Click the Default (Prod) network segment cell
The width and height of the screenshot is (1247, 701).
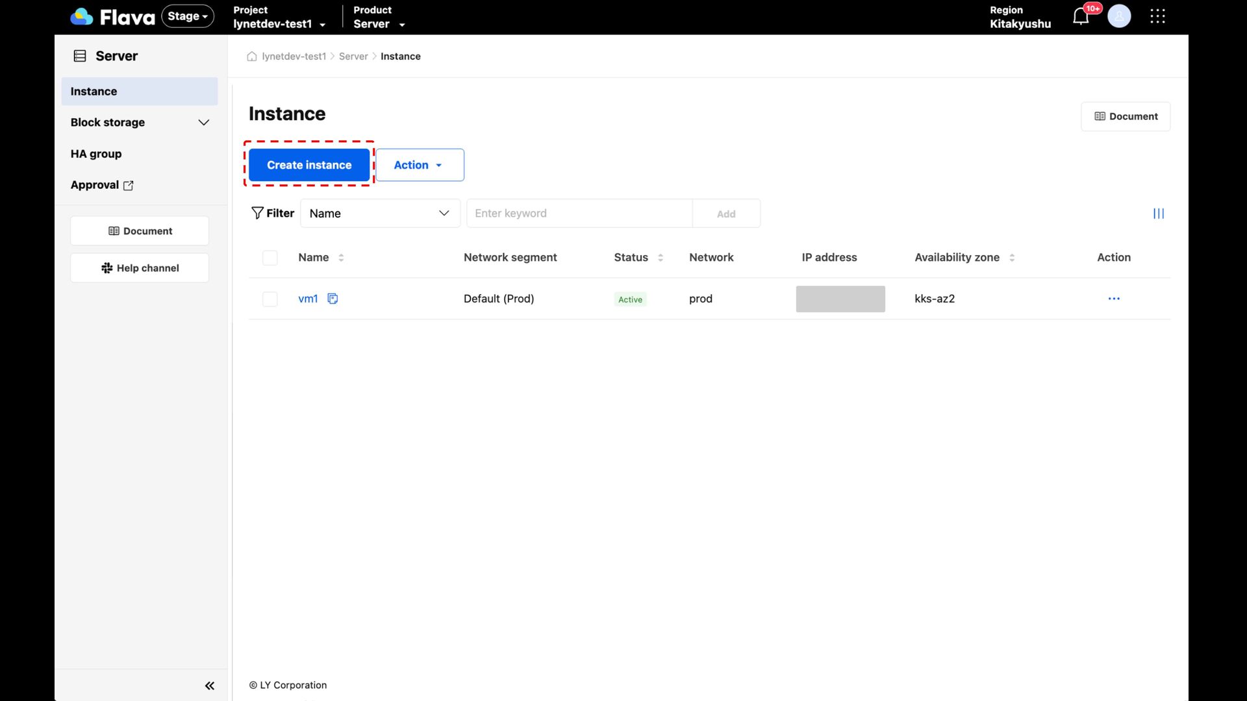coord(499,299)
